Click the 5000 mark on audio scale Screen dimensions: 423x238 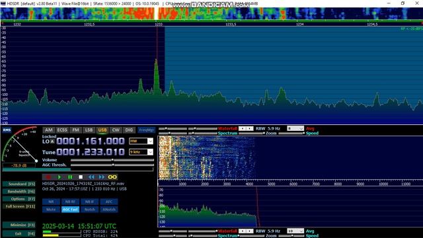point(271,184)
